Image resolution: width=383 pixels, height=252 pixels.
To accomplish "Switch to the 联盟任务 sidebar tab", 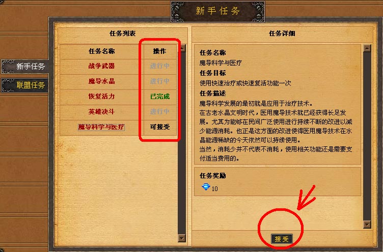I will [25, 85].
